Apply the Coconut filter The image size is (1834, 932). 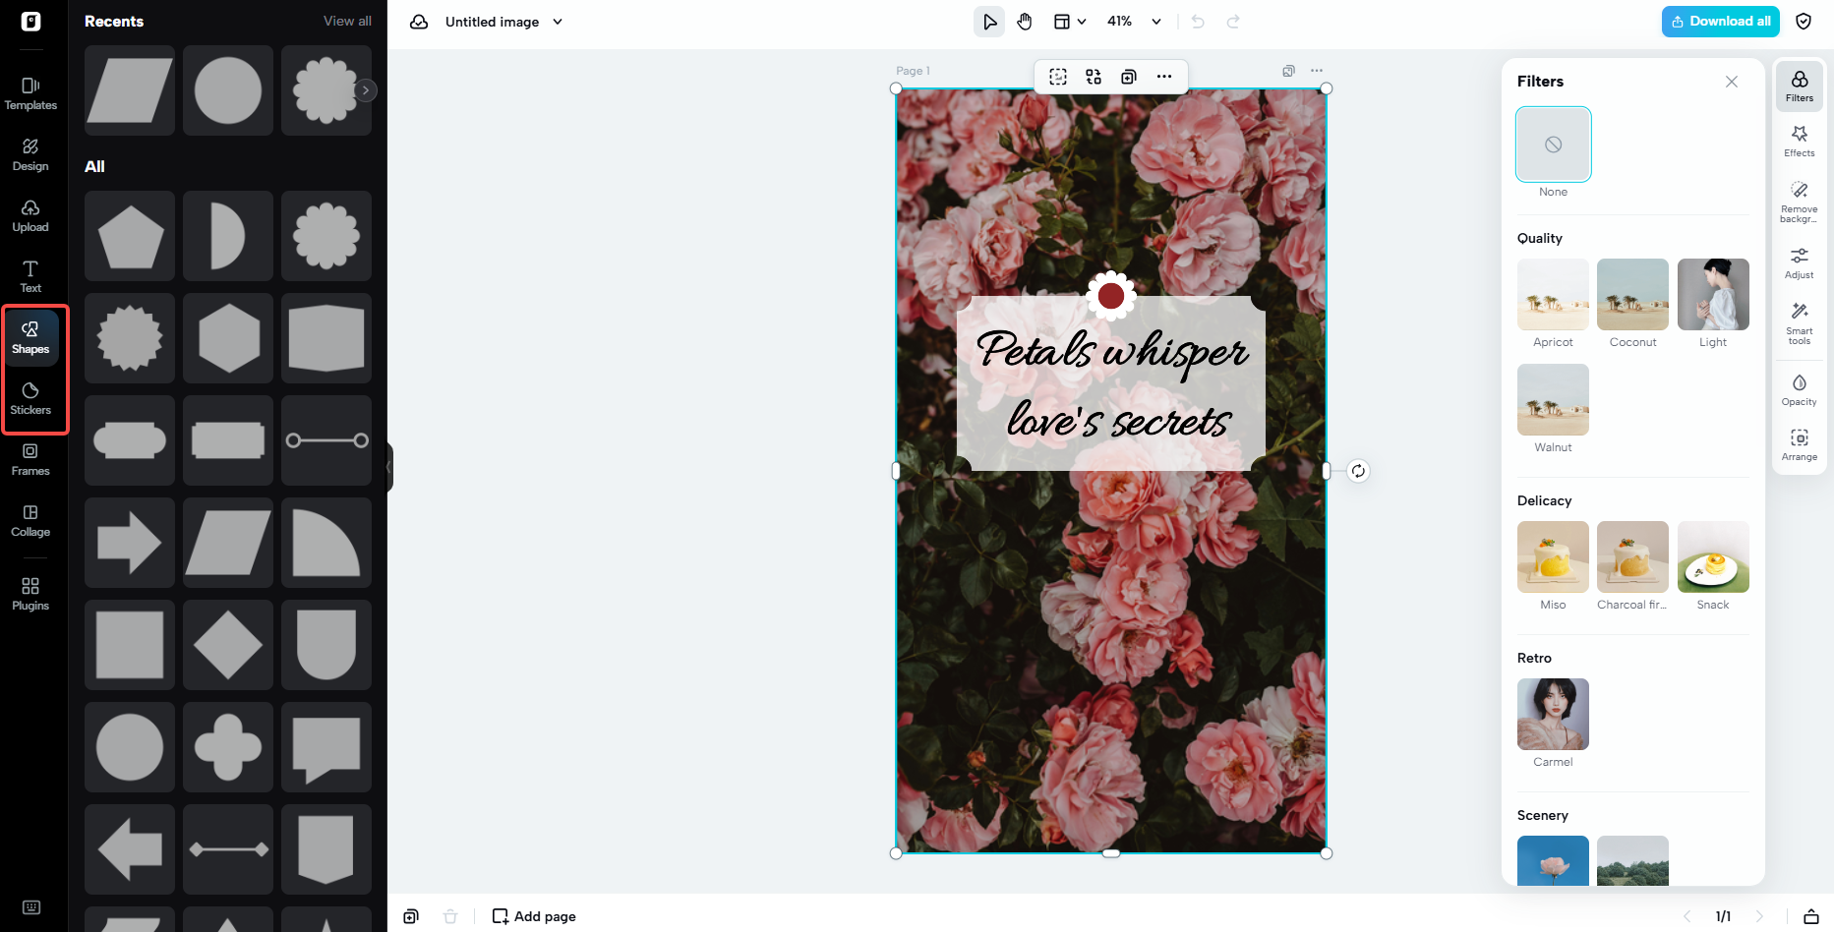click(x=1633, y=294)
